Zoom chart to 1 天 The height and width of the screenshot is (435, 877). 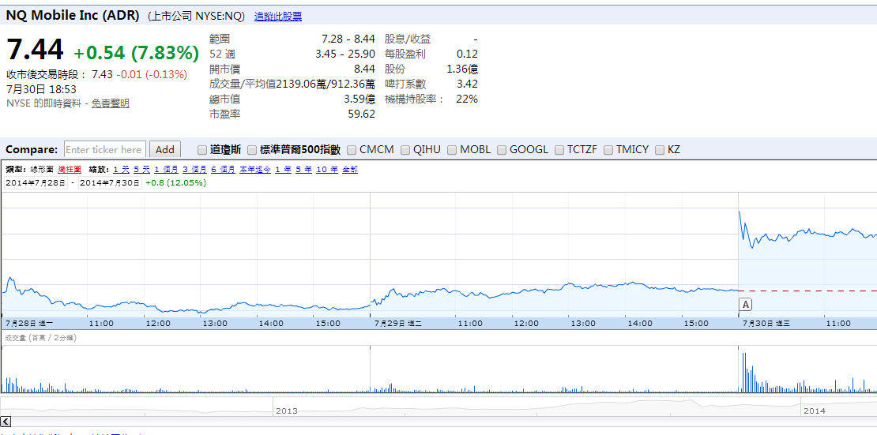(120, 170)
